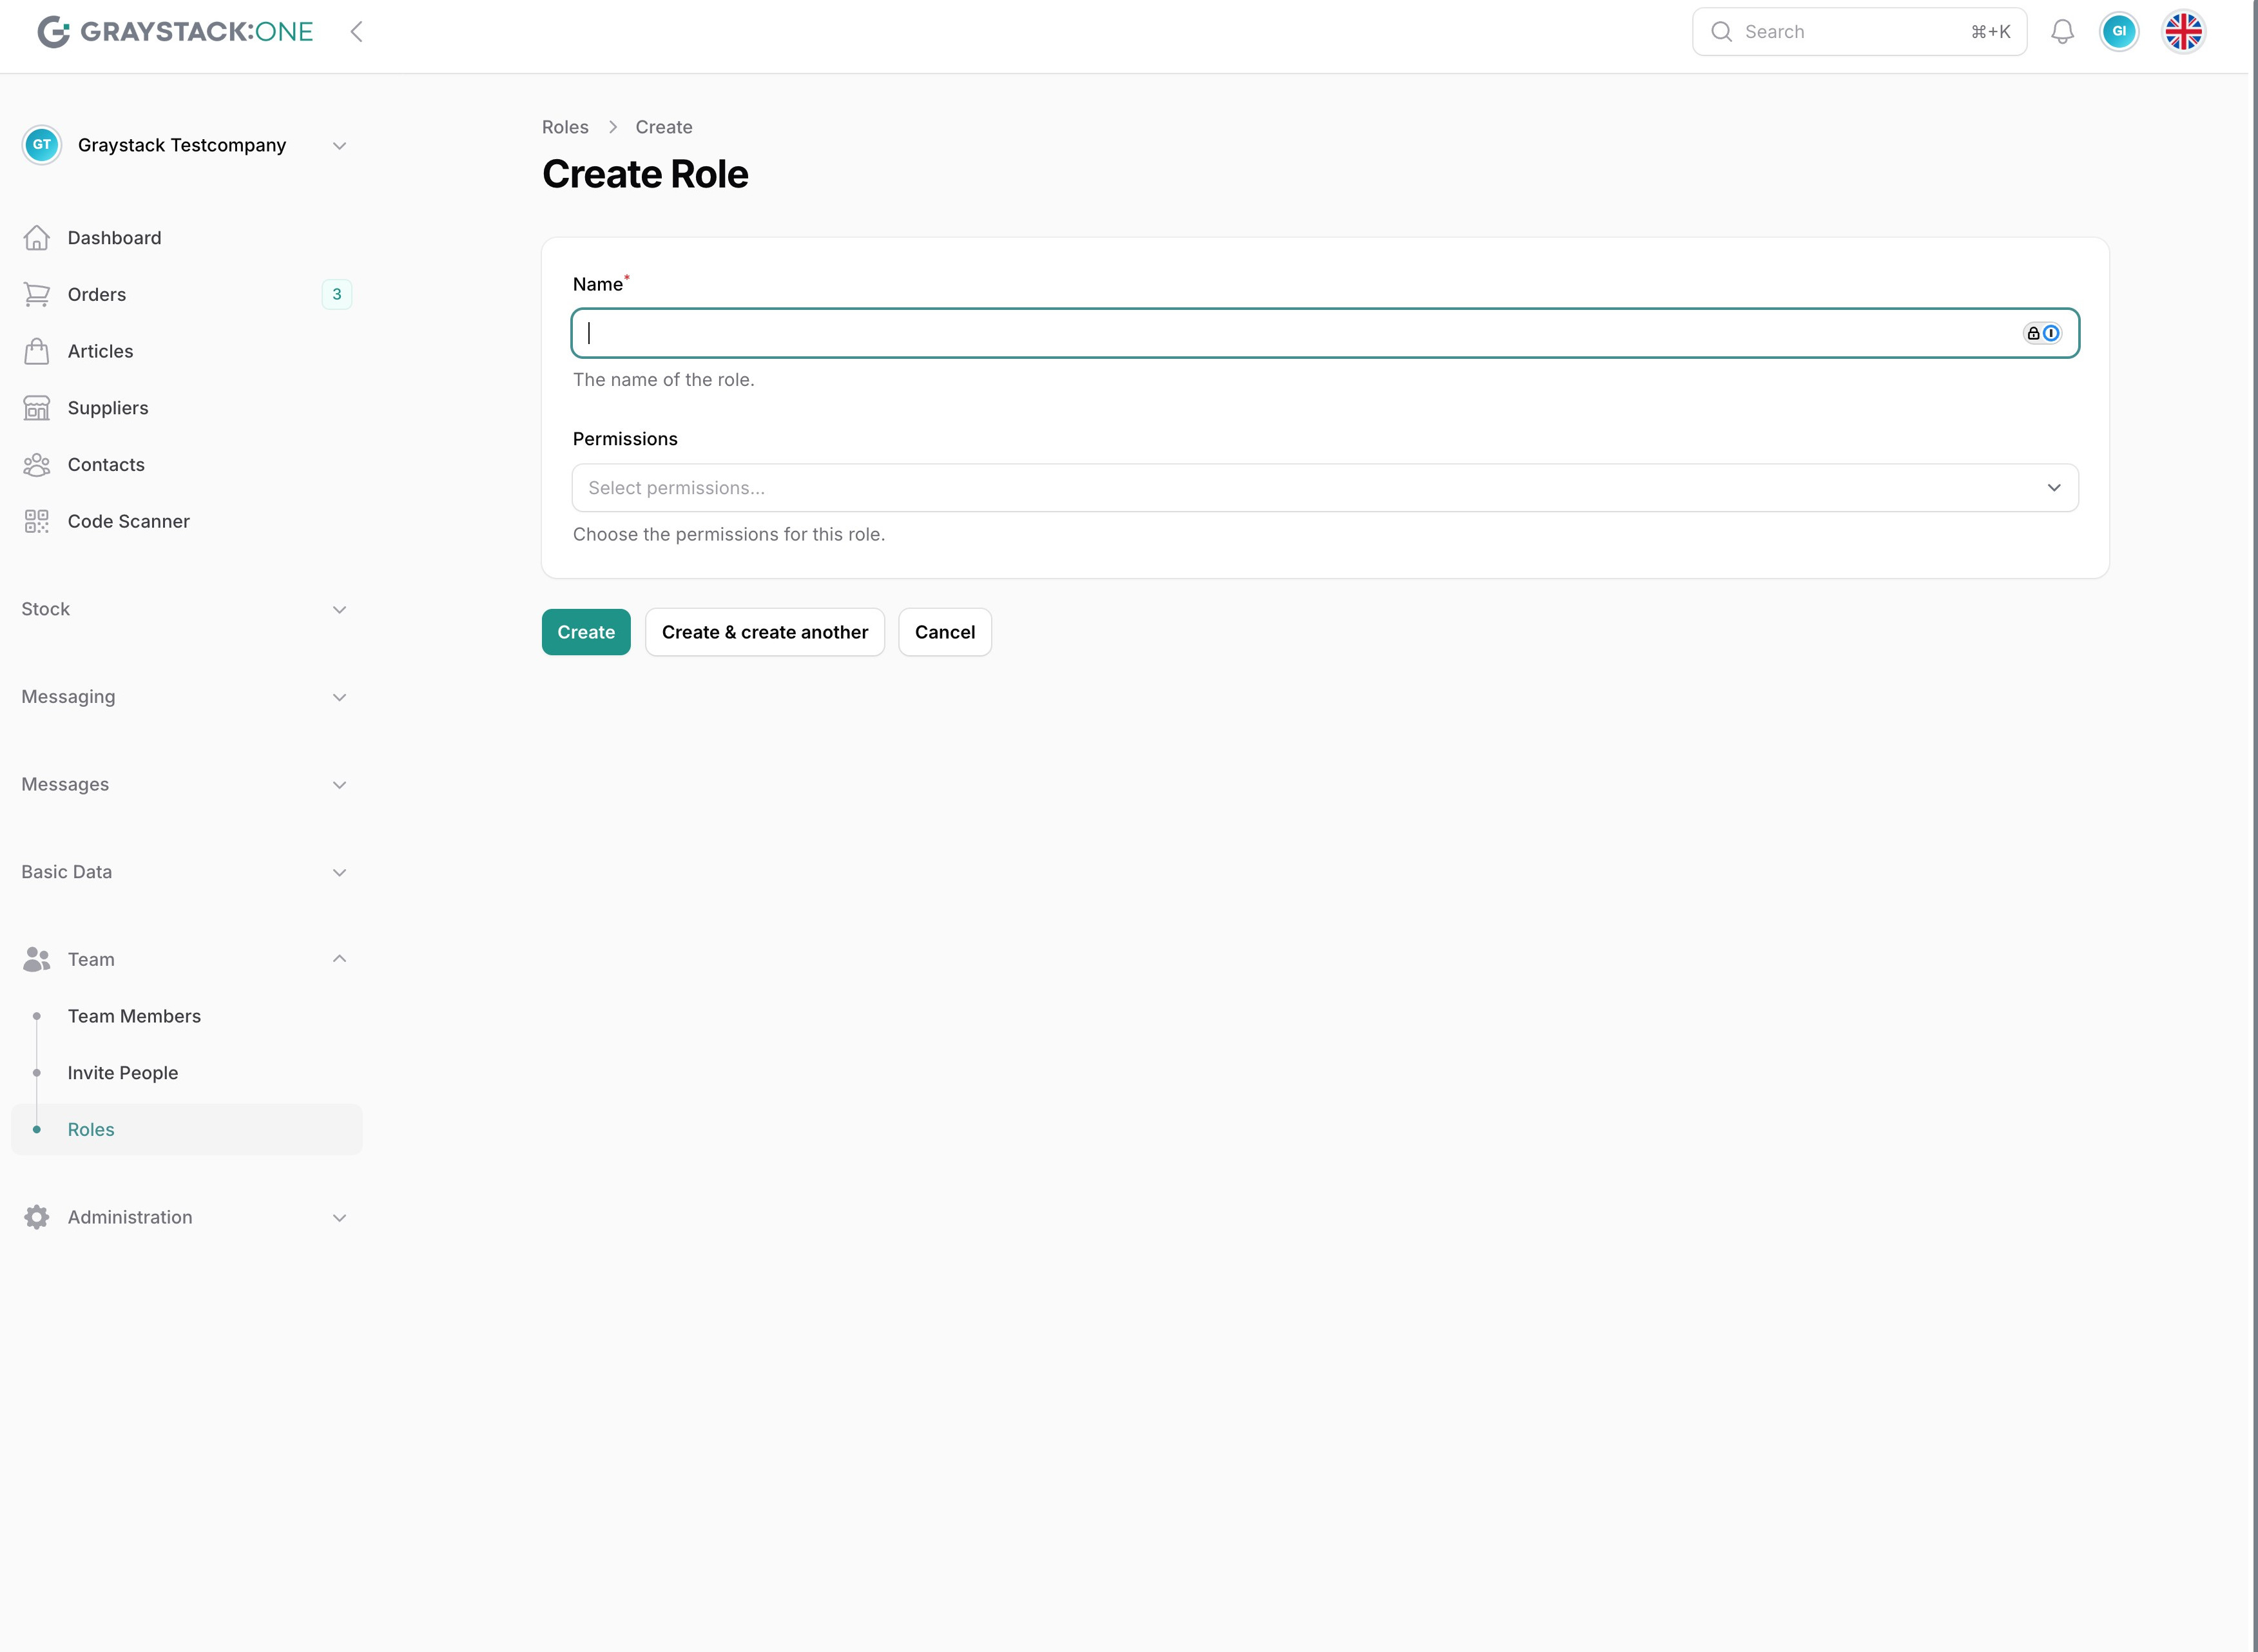Open notifications with the bell icon
This screenshot has height=1652, width=2258.
click(2062, 32)
